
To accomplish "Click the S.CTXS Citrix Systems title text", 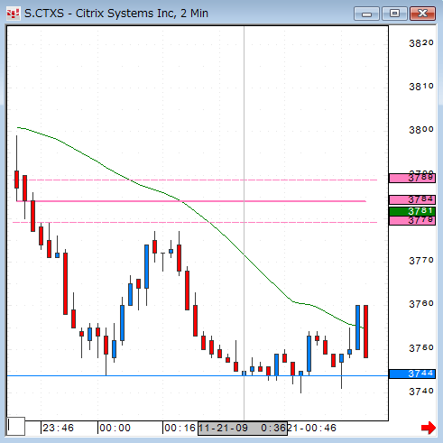I will 116,14.
